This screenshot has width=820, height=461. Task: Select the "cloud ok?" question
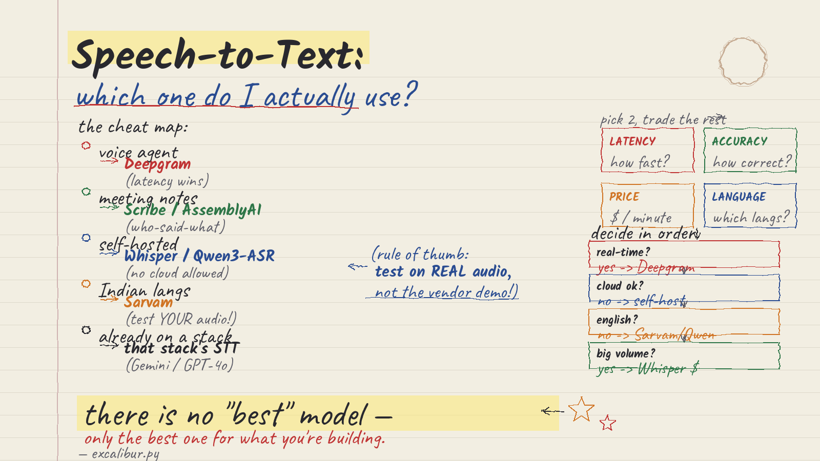620,286
